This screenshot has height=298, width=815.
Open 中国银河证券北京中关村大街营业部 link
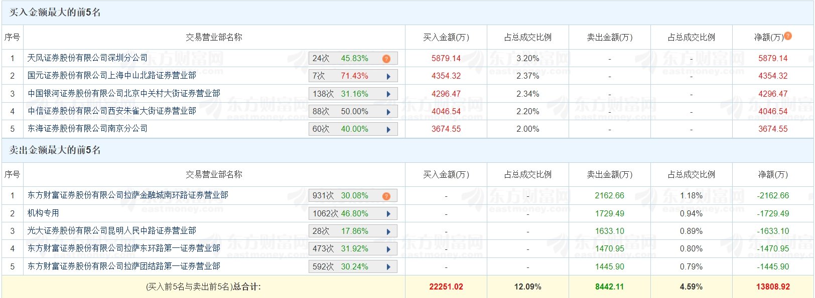[x=123, y=94]
